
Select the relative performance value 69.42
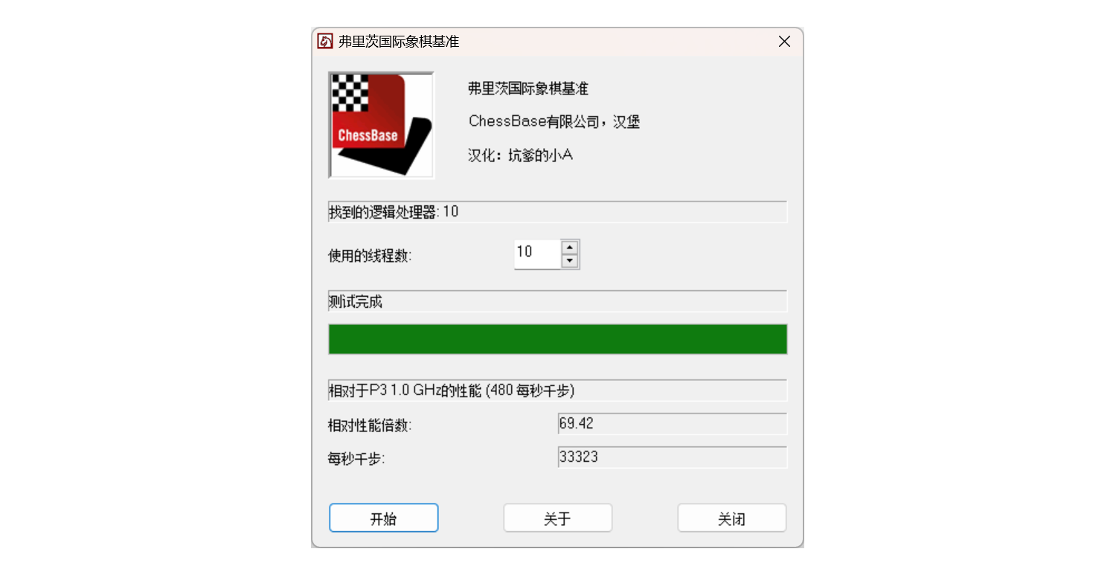[x=673, y=424]
